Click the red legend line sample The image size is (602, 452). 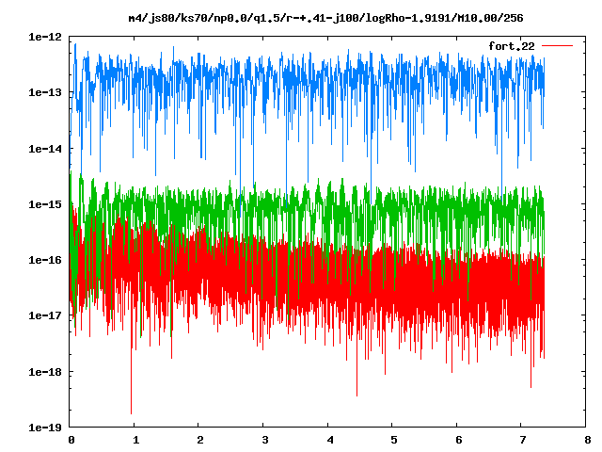click(x=557, y=46)
